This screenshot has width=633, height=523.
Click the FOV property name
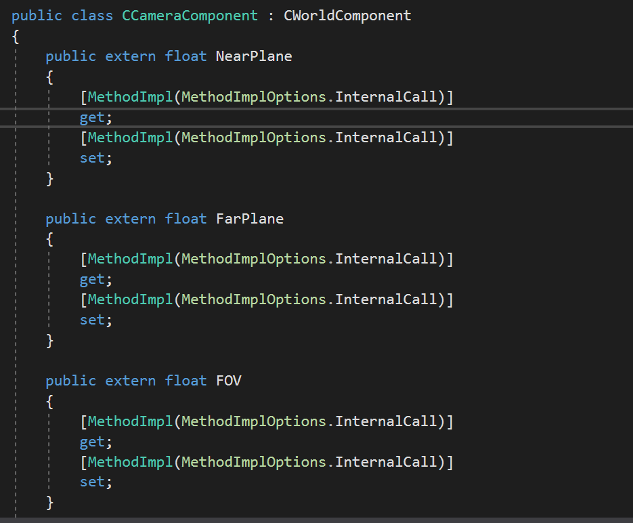point(229,381)
